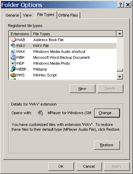
Task: Open the Change... program dialog
Action: tap(107, 113)
